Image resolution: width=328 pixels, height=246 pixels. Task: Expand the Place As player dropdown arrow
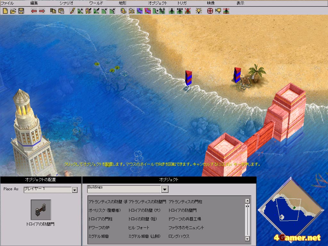pos(75,190)
